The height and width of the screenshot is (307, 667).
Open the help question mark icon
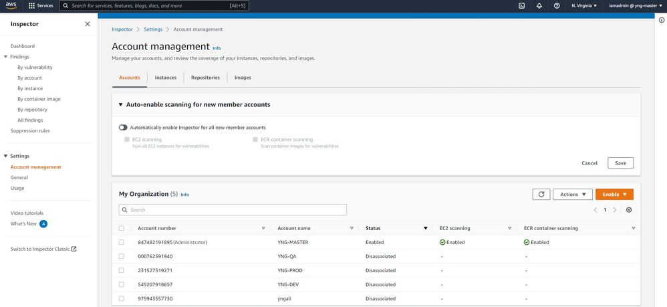tap(557, 6)
